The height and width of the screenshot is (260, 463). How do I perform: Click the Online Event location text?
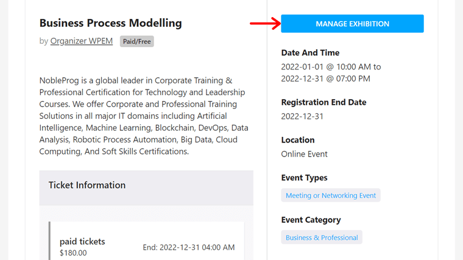point(304,154)
